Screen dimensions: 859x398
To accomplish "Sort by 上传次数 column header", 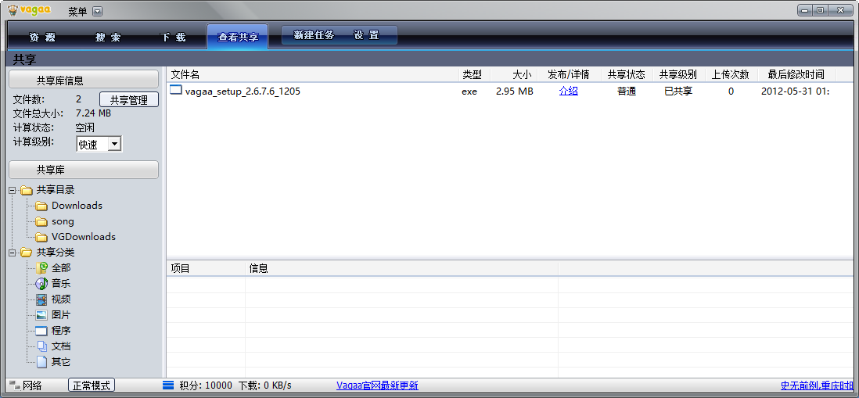I will (731, 74).
